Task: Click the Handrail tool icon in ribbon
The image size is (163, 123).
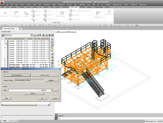Action: [33, 11]
